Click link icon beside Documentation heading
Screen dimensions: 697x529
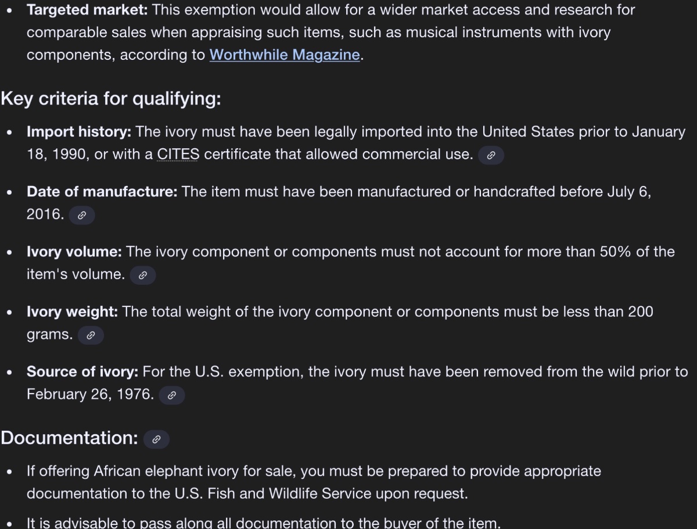(156, 439)
